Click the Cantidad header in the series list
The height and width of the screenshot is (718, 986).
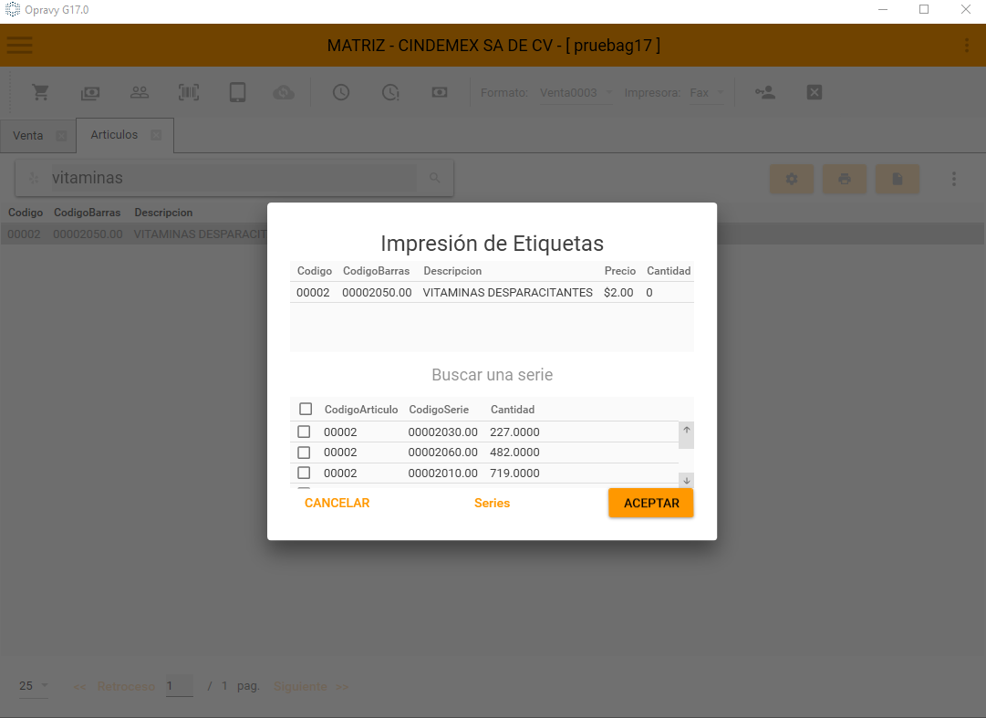coord(513,410)
